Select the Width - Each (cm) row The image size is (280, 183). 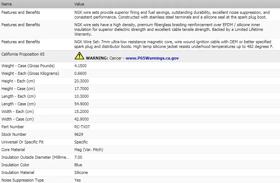pos(140,111)
